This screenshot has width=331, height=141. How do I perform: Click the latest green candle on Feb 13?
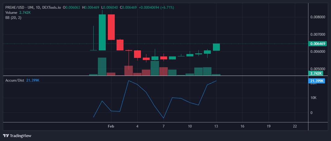tap(216, 47)
